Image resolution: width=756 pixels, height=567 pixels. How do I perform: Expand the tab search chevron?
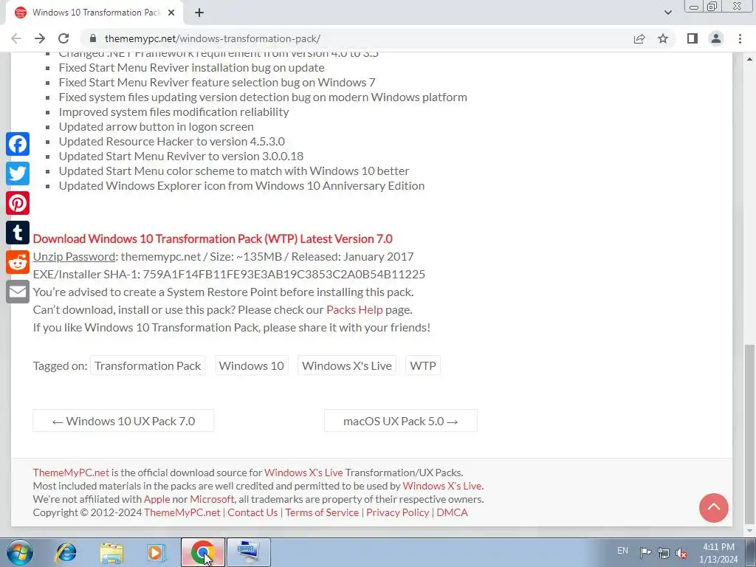coord(667,13)
